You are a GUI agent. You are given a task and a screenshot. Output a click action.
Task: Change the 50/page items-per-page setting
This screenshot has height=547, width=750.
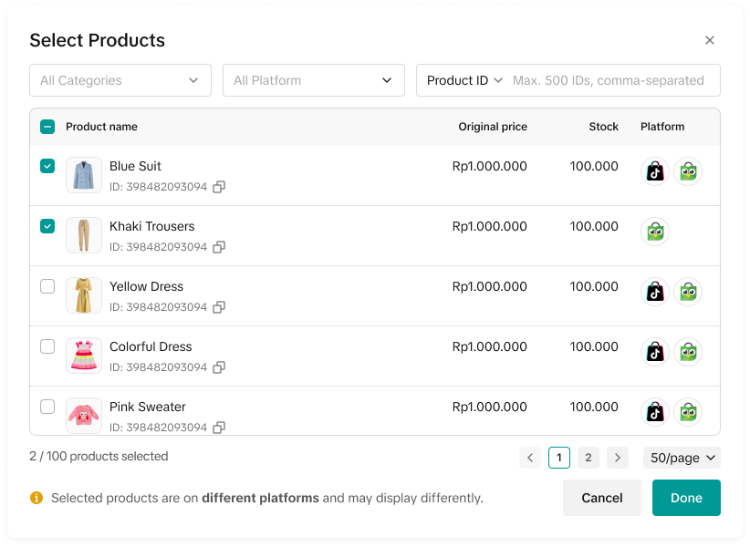tap(681, 458)
